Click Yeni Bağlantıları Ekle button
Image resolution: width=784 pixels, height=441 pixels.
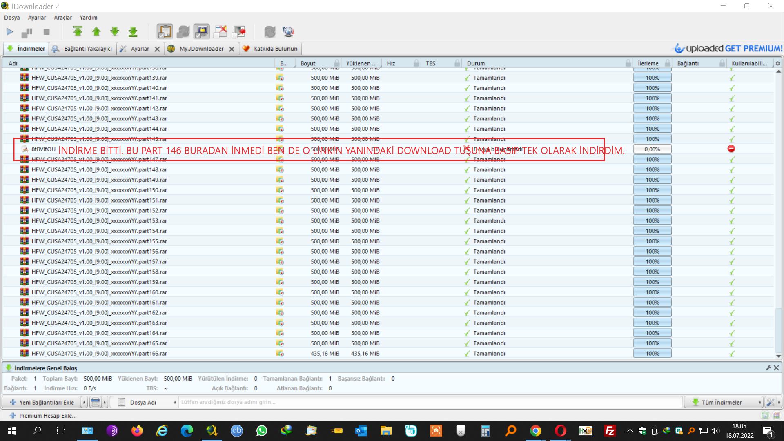(x=42, y=402)
